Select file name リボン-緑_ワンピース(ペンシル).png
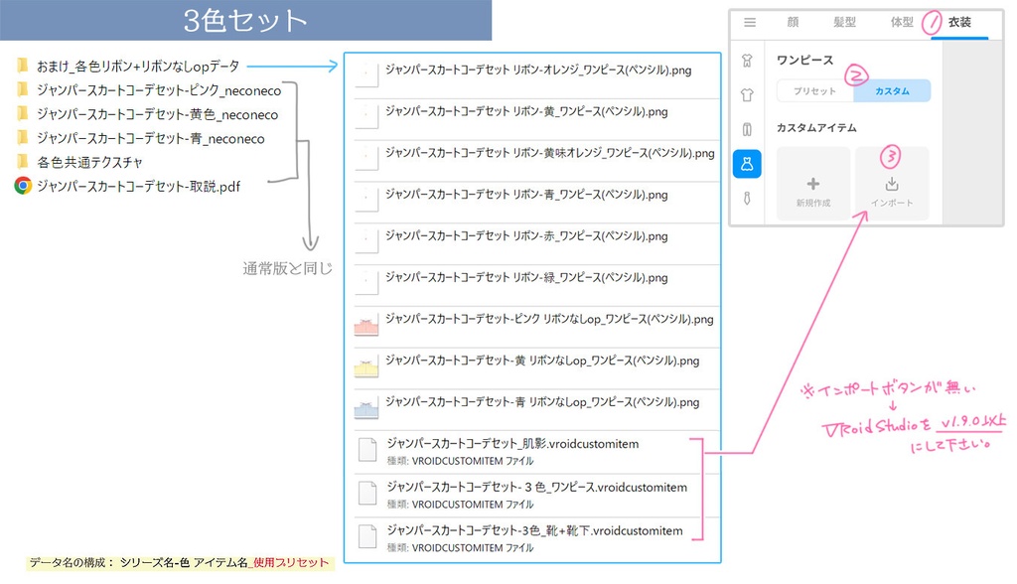 click(526, 278)
